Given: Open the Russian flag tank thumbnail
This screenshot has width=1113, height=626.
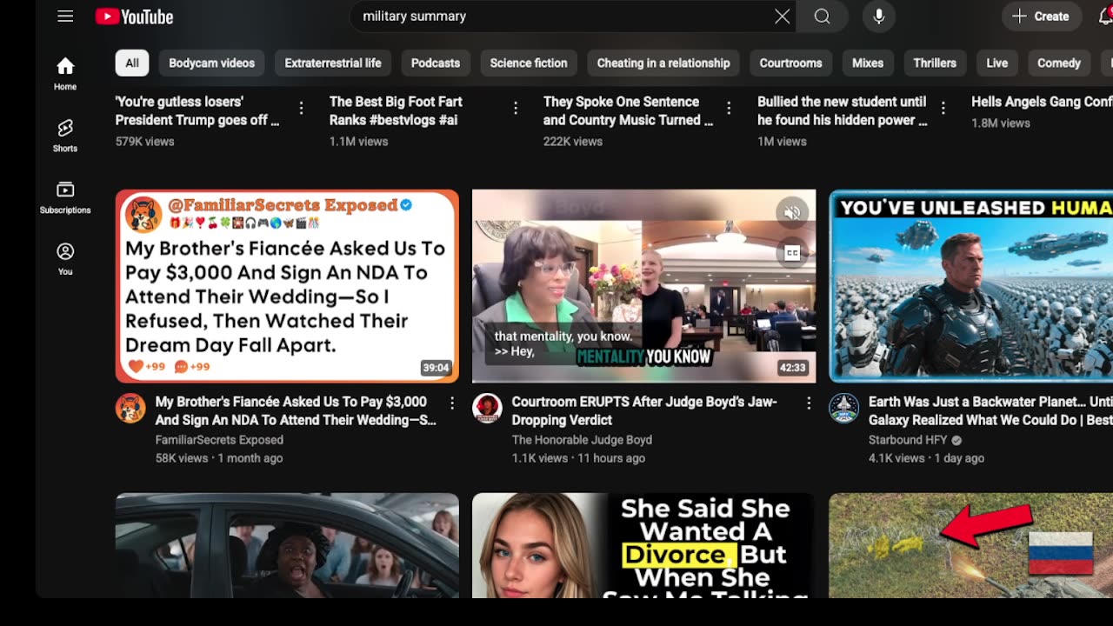Looking at the screenshot, I should tap(970, 545).
